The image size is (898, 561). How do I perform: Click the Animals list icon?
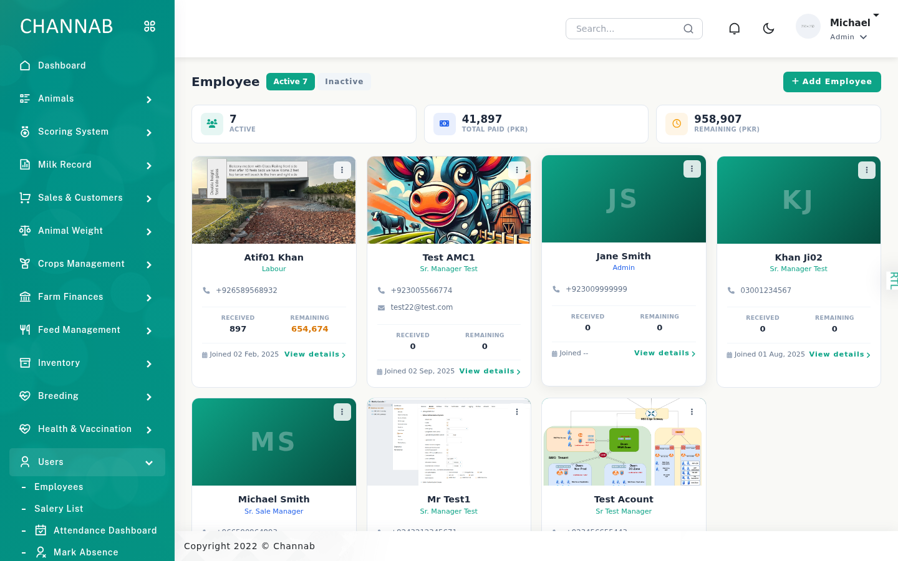[x=25, y=98]
